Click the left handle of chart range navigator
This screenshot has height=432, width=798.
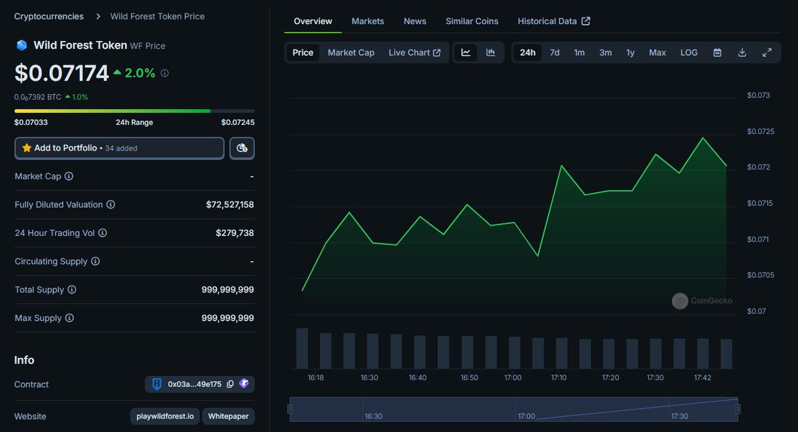click(x=290, y=409)
